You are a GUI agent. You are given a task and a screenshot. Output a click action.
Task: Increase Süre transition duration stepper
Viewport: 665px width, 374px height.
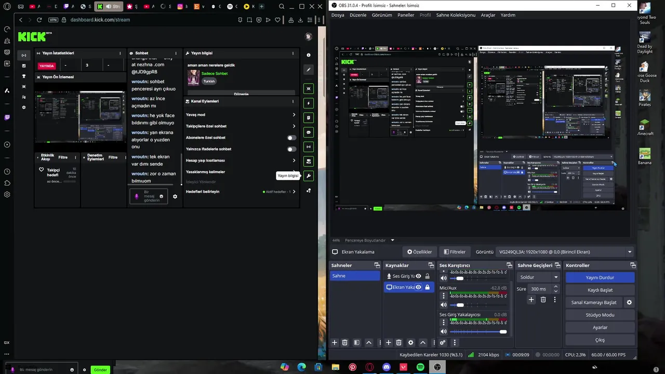(x=556, y=287)
